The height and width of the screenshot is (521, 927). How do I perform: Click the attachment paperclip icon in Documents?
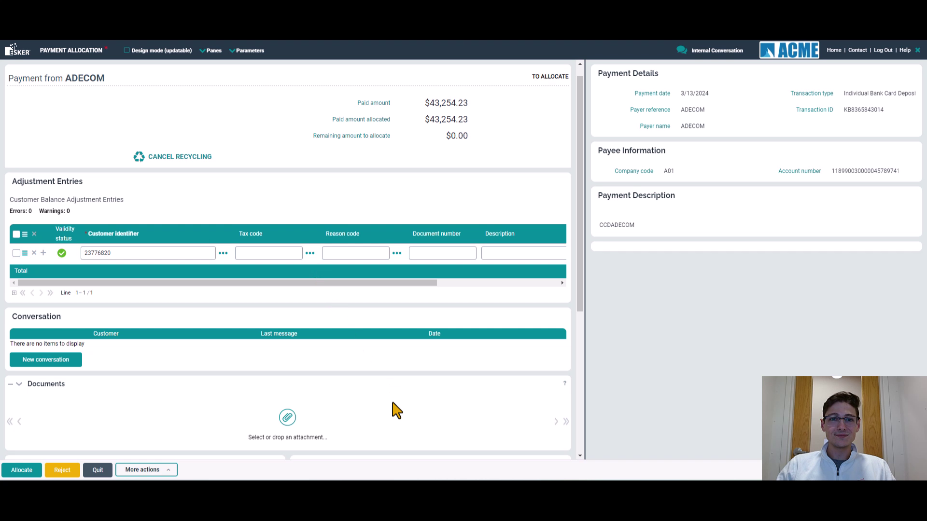point(287,417)
